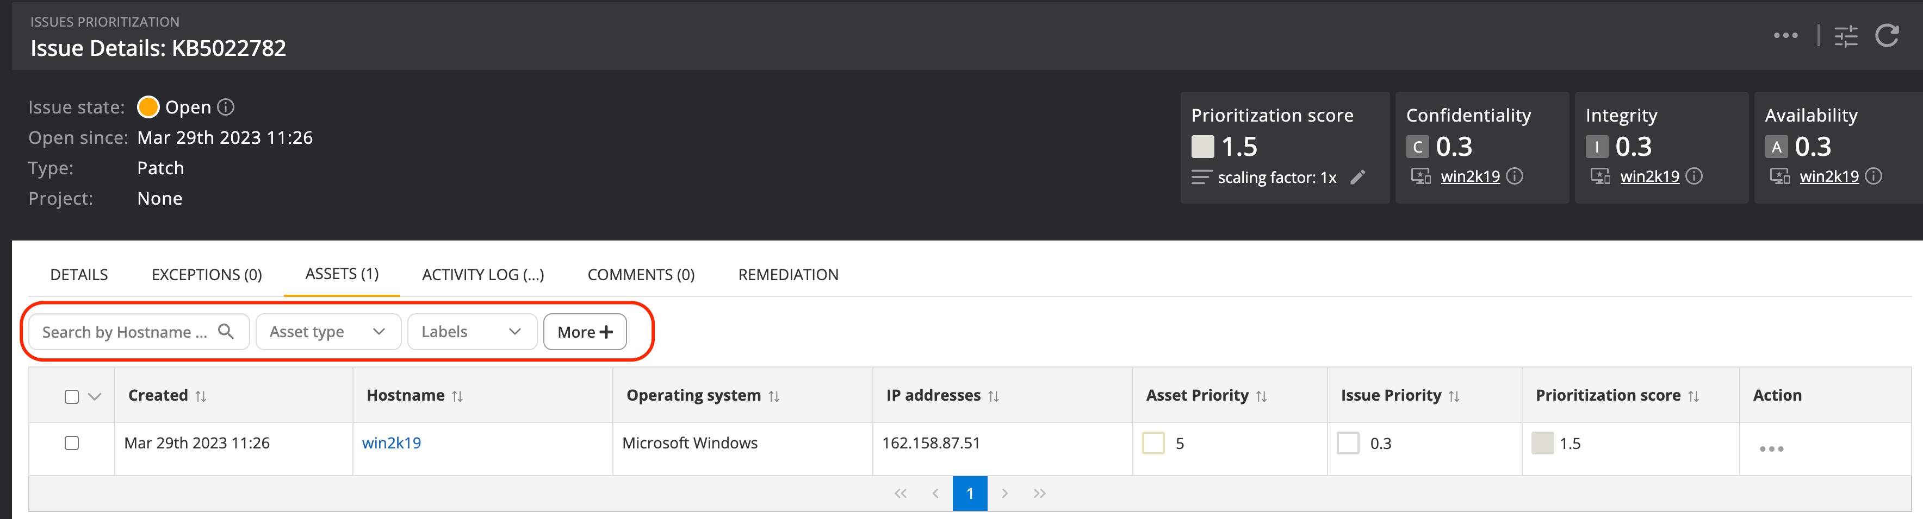
Task: Open the Asset type dropdown
Action: 328,331
